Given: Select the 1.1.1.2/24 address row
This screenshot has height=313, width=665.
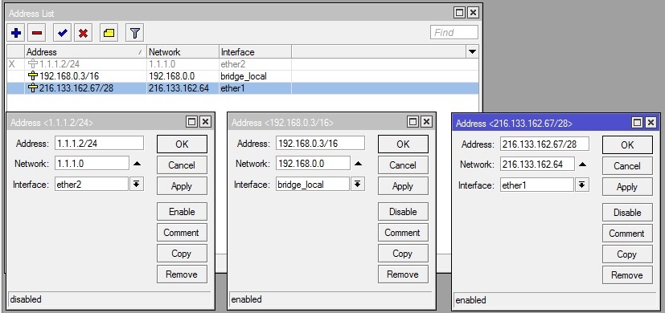Looking at the screenshot, I should tap(243, 64).
